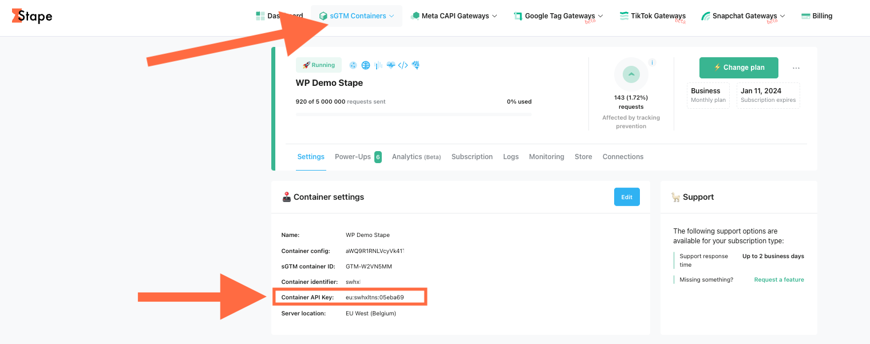Click the Jan 11, 2024 subscription expiry box
The image size is (870, 344).
click(768, 95)
